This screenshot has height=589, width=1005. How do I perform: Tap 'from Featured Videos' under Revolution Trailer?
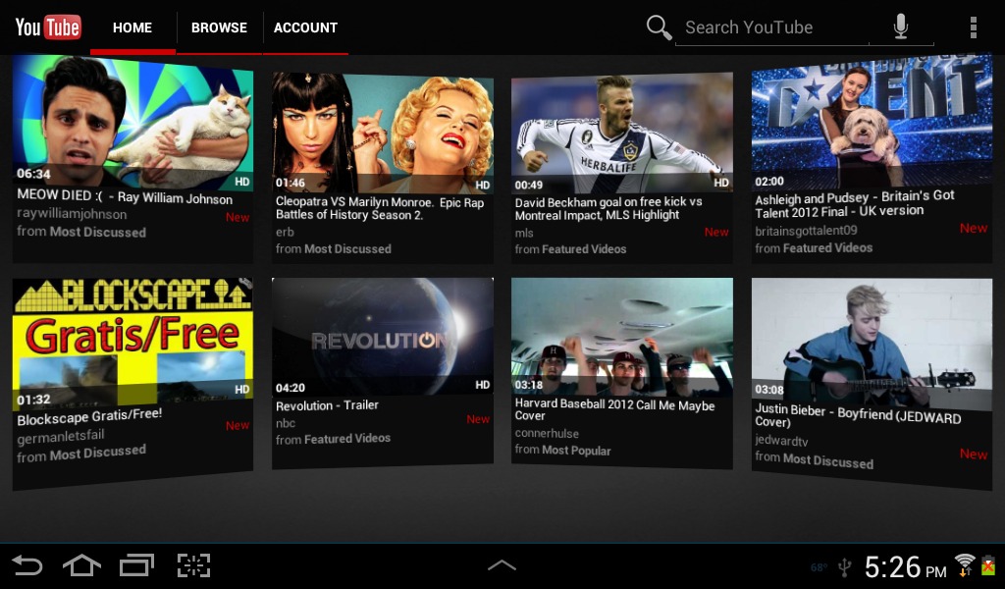click(x=333, y=439)
